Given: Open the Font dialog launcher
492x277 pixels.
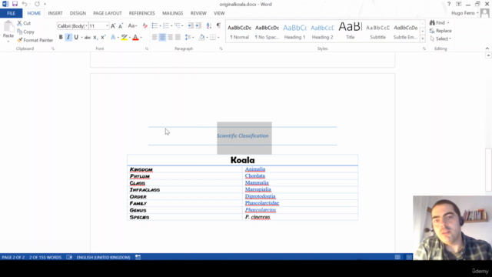Looking at the screenshot, I should [147, 48].
